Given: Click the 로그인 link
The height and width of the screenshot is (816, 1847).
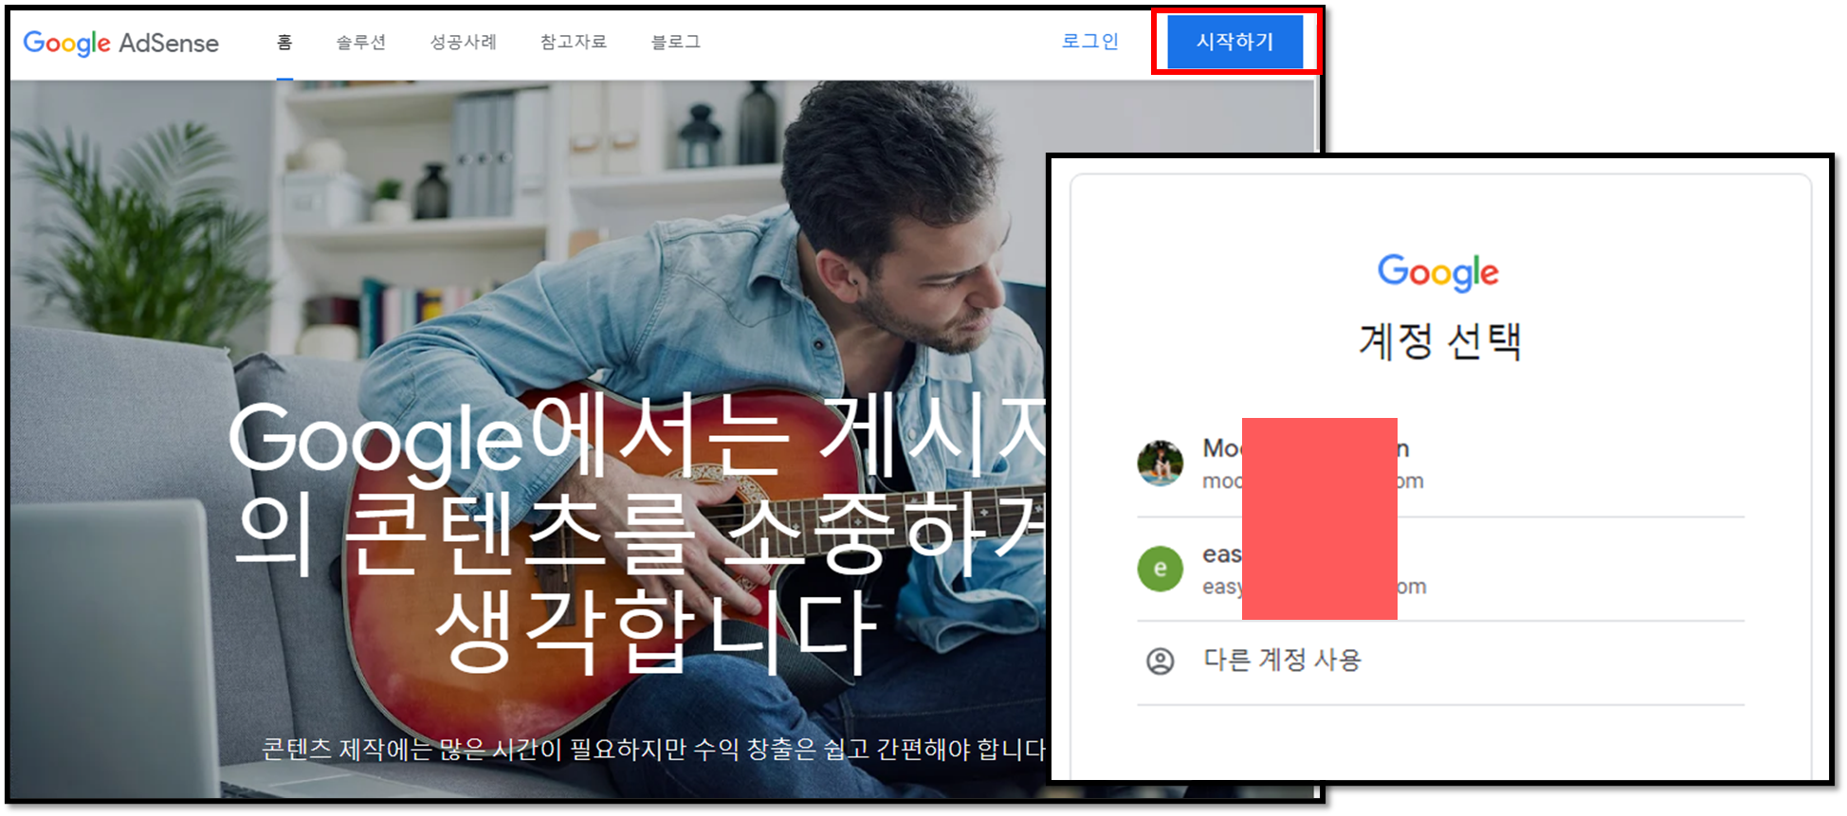Looking at the screenshot, I should 1090,41.
